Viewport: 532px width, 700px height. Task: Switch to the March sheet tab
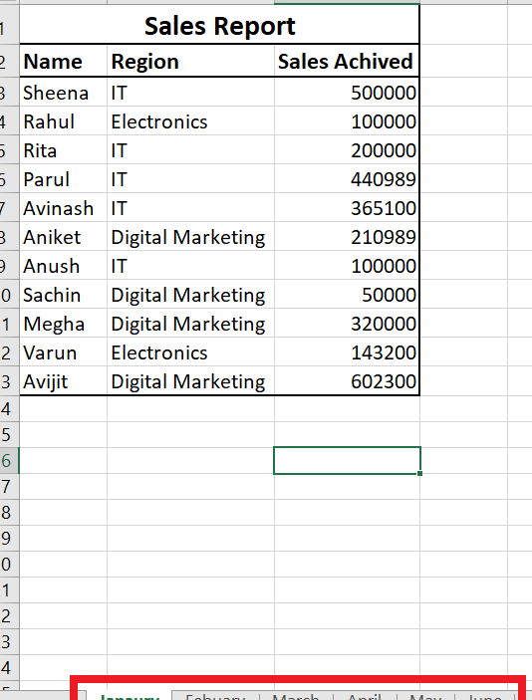[296, 696]
